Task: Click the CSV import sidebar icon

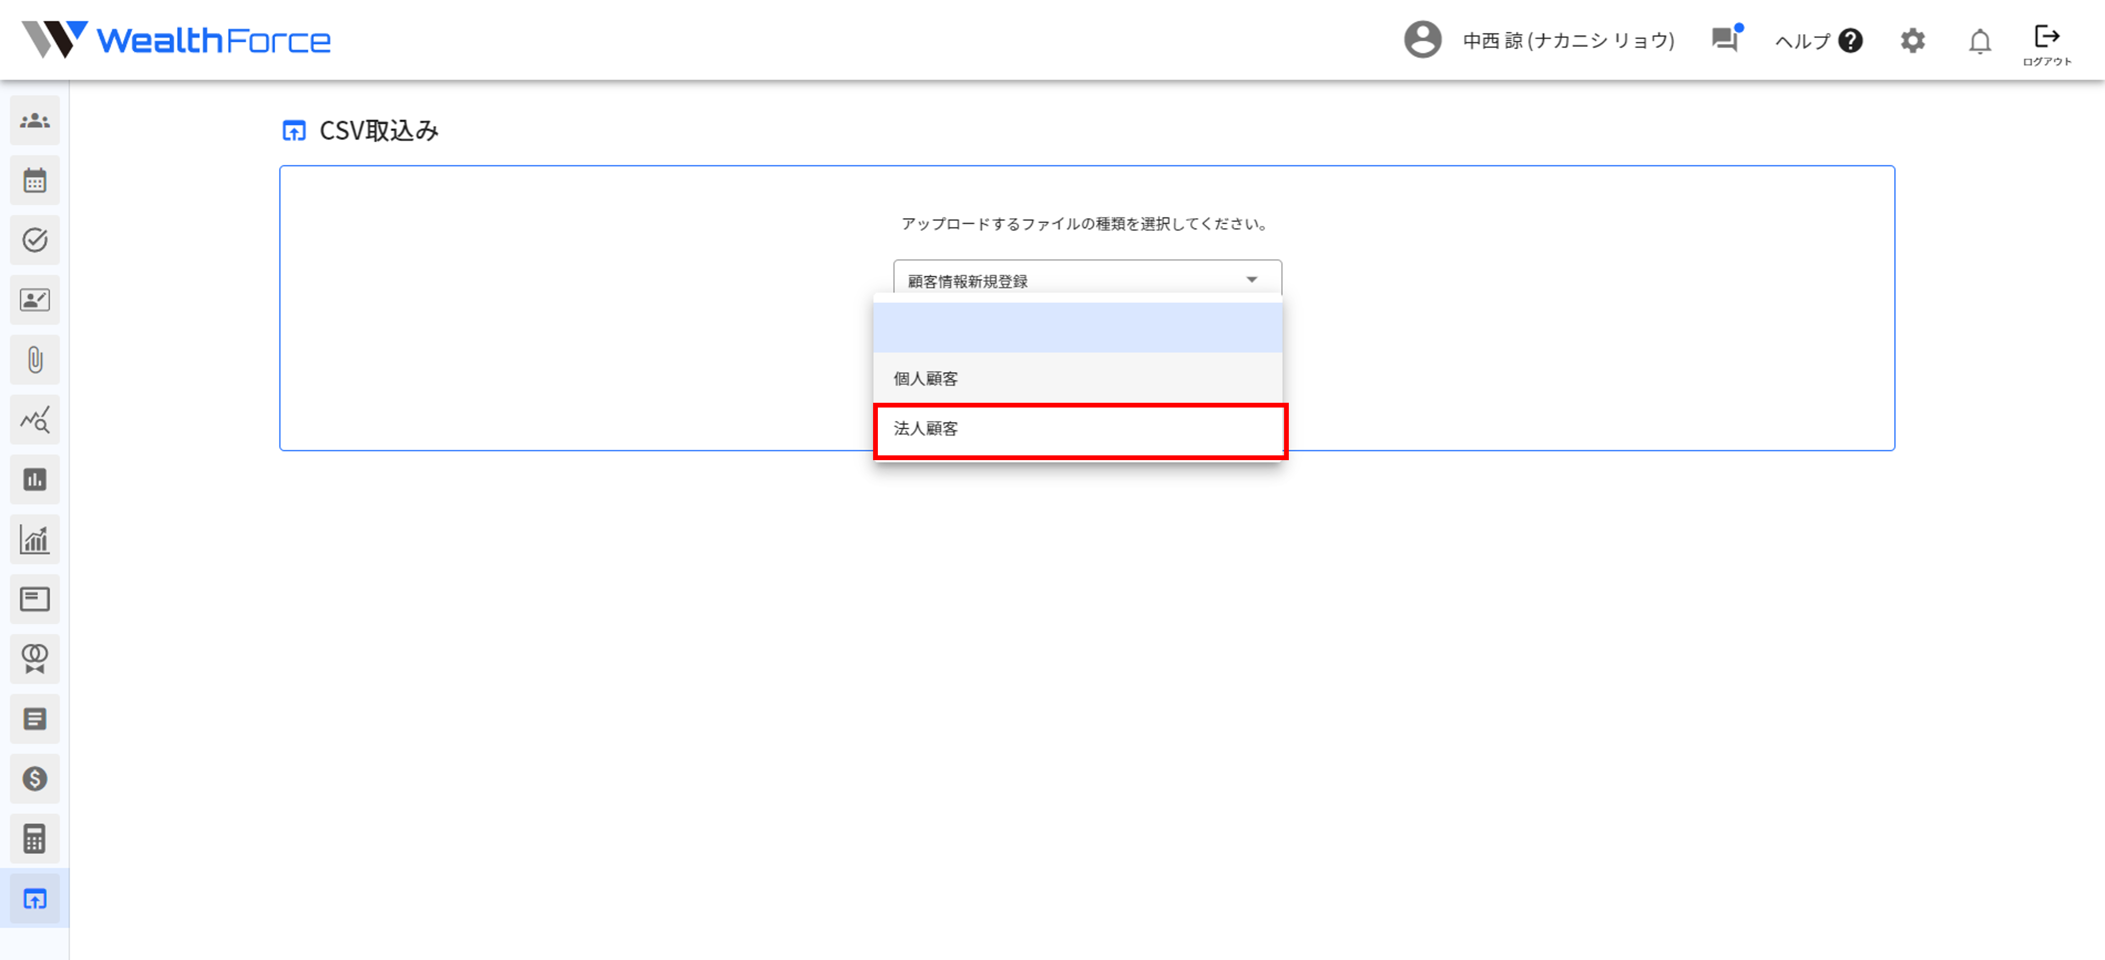Action: [x=34, y=899]
